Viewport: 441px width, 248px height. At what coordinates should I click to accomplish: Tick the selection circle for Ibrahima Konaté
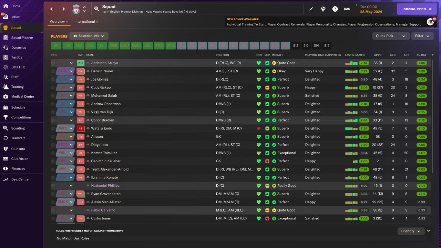point(53,177)
